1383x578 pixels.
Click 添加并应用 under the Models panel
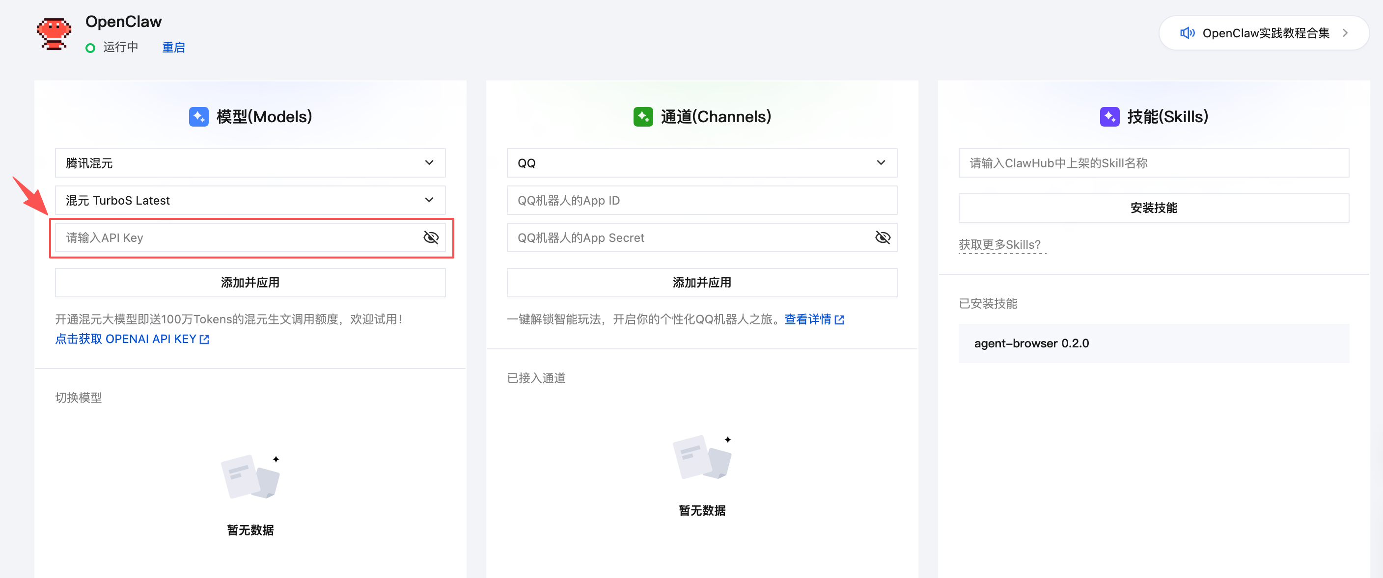tap(249, 283)
